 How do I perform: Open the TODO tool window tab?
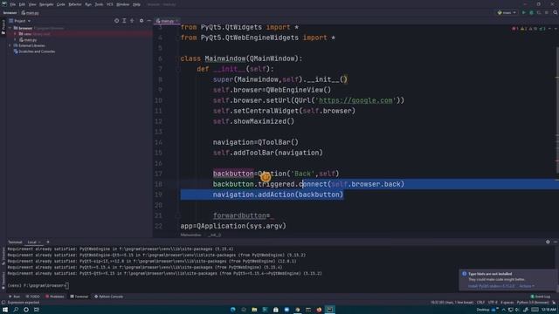click(x=32, y=297)
